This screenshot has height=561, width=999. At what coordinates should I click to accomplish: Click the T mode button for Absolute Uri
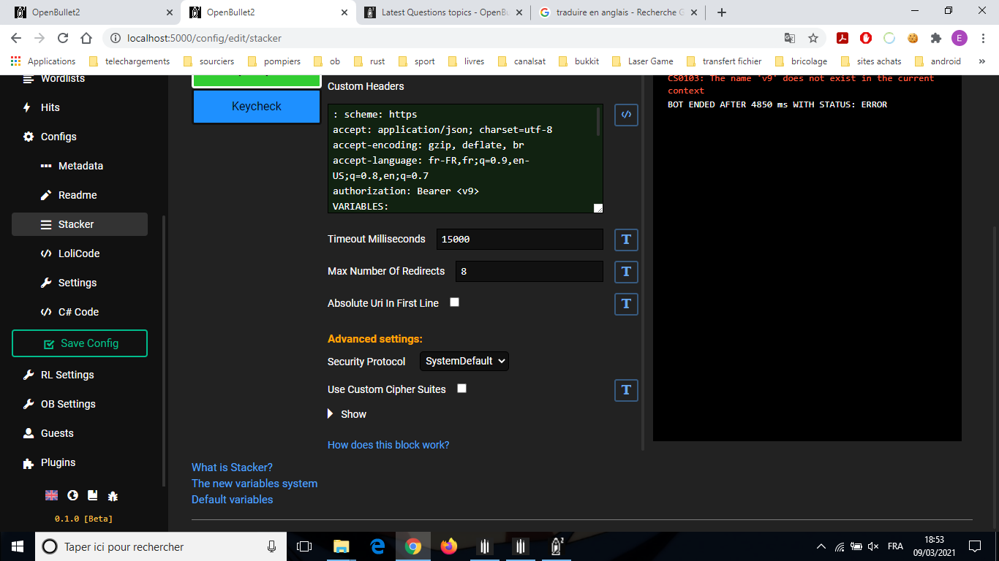point(626,304)
